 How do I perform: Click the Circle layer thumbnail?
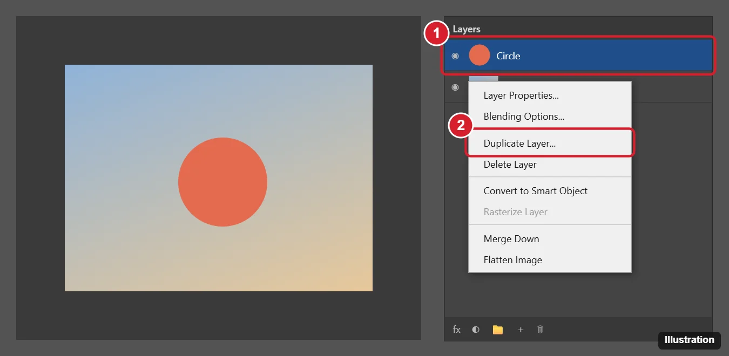click(x=480, y=56)
